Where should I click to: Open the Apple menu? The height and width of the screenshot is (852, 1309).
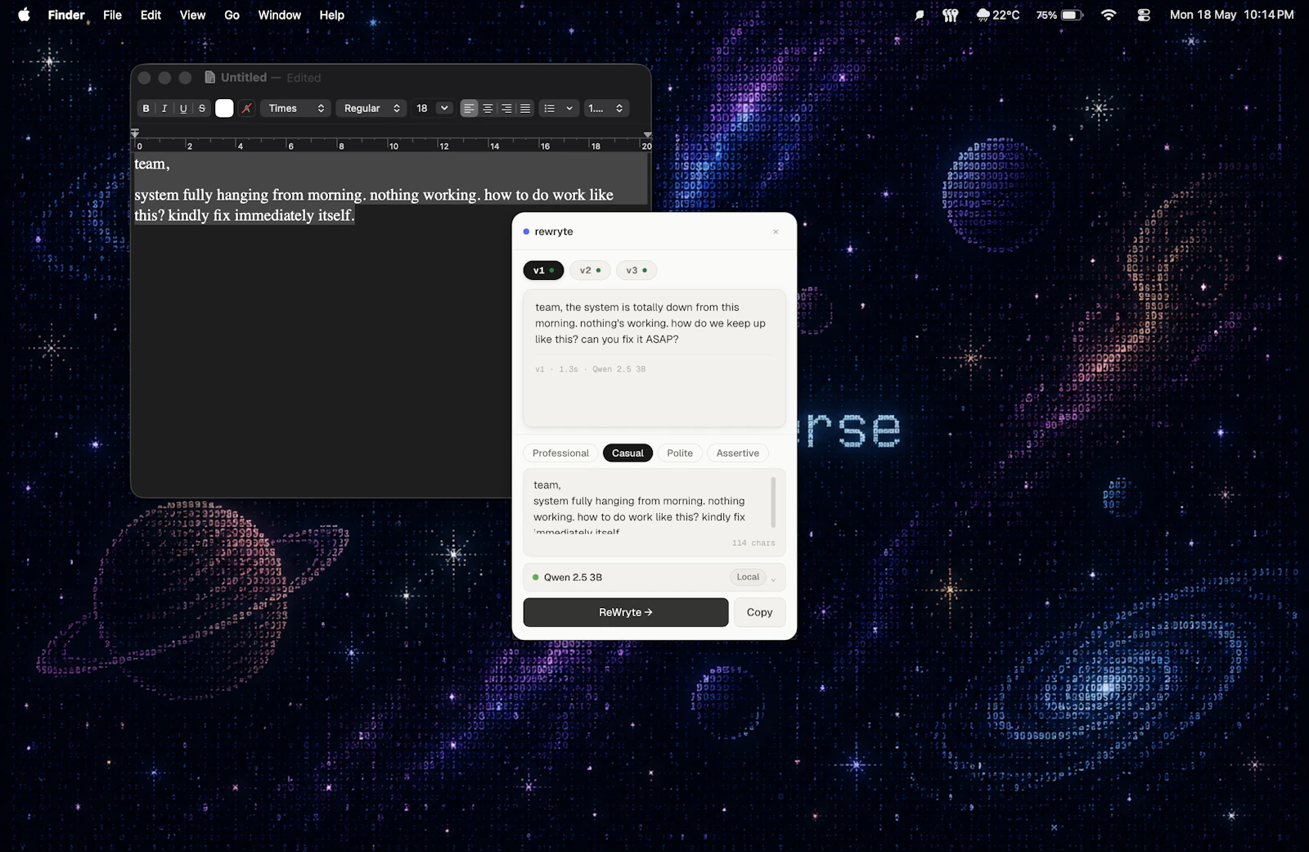tap(24, 15)
